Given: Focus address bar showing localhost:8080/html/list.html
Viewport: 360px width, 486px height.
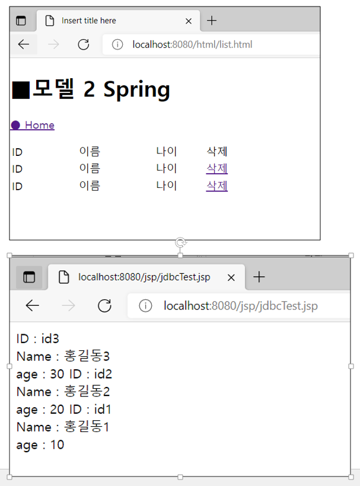Looking at the screenshot, I should (x=211, y=44).
